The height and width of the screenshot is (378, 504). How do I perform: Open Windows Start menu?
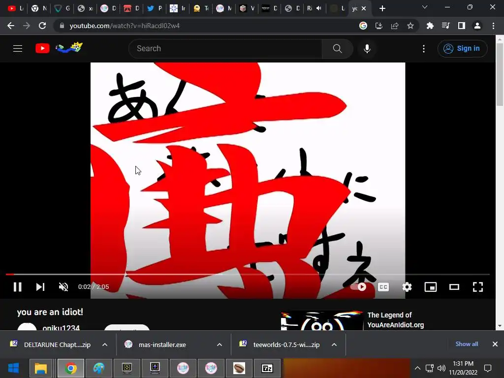tap(13, 368)
